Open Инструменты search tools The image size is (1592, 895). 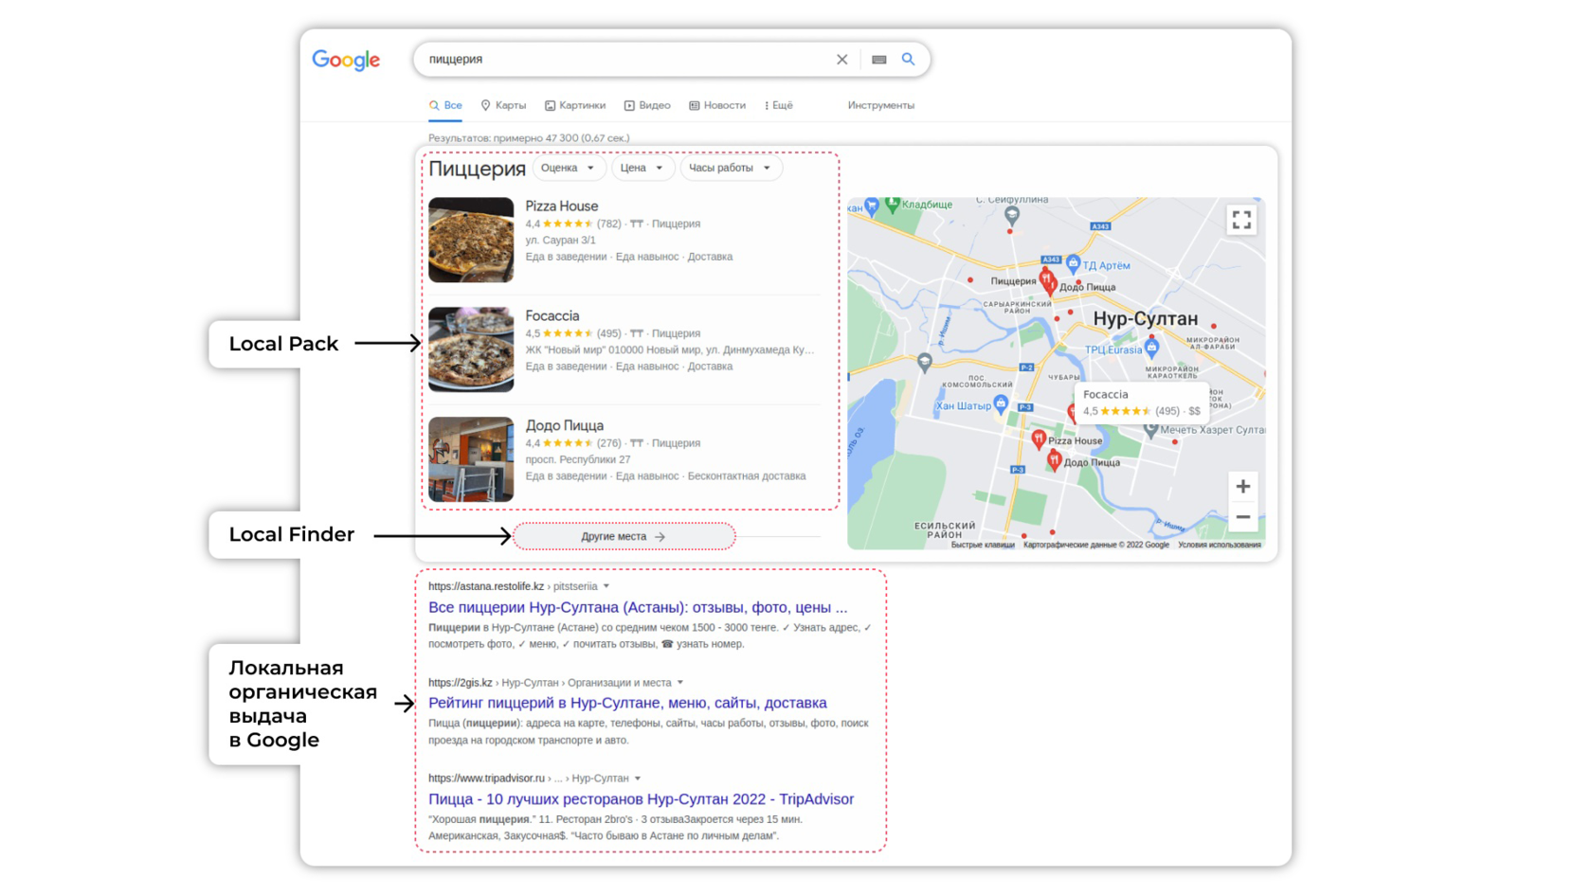(x=881, y=105)
